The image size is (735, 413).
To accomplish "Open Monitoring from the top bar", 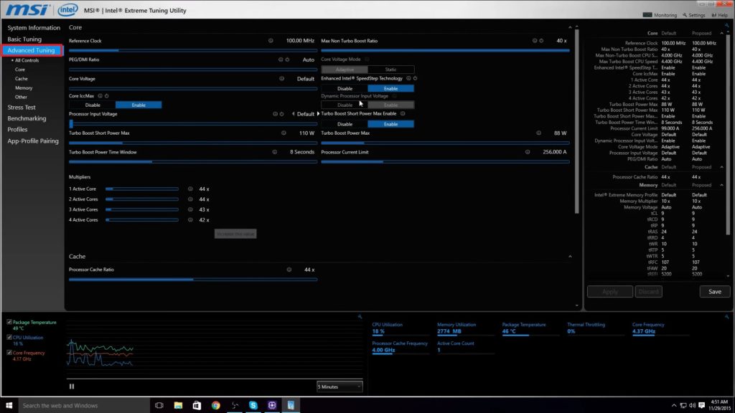I will click(660, 15).
